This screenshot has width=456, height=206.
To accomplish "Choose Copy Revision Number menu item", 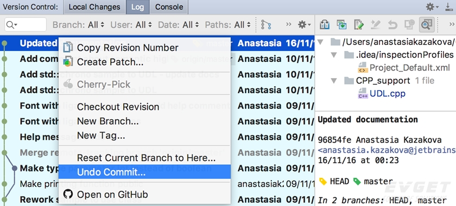I will [144, 48].
